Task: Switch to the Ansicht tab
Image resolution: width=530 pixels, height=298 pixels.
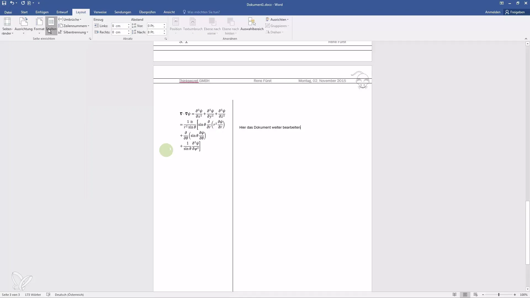Action: (169, 12)
